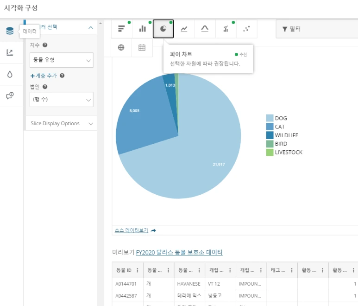Open column menu for 동물 ID column
Image resolution: width=358 pixels, height=306 pixels.
[x=138, y=270]
